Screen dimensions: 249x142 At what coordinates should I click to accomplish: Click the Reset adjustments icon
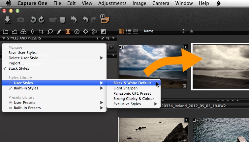click(x=74, y=20)
